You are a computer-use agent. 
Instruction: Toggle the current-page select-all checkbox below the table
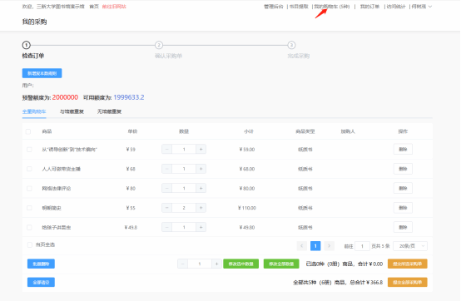pyautogui.click(x=30, y=244)
